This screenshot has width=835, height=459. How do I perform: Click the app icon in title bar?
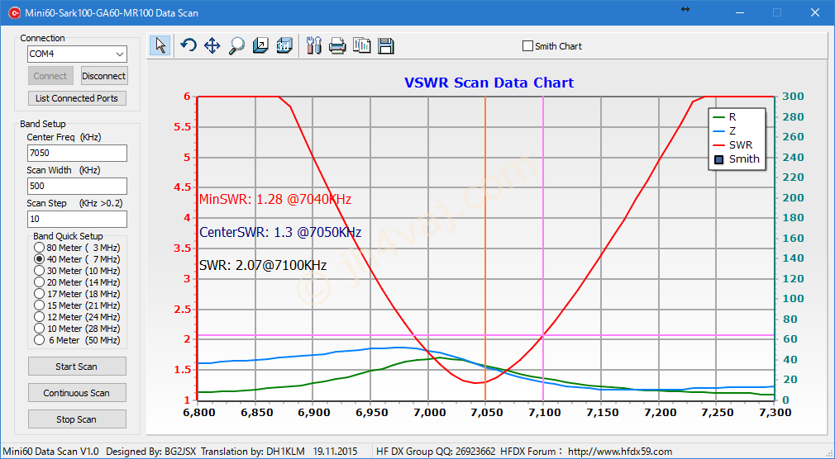(x=14, y=12)
